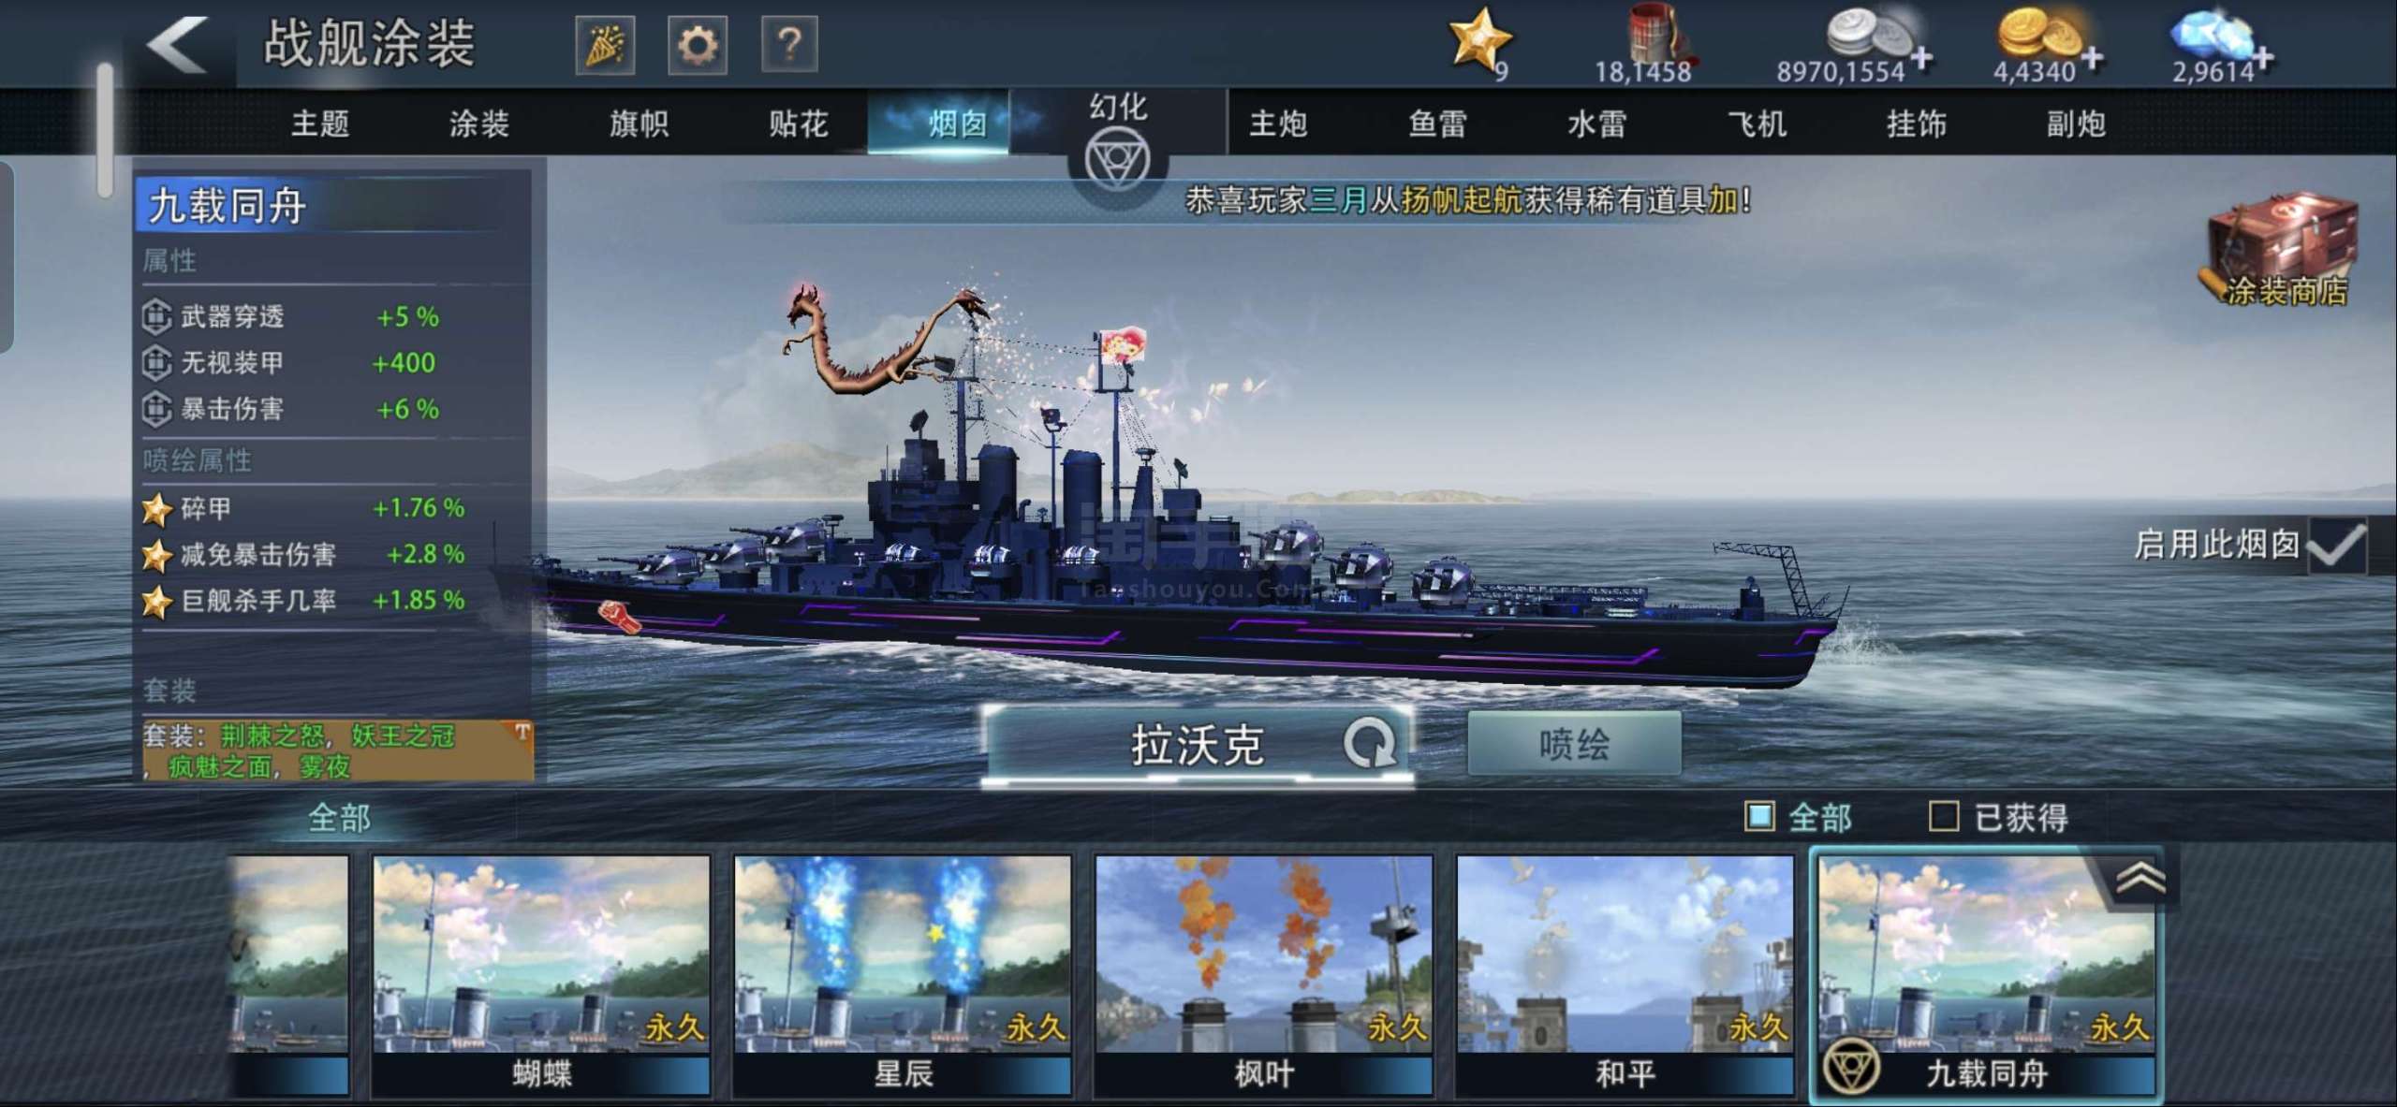Viewport: 2397px width, 1107px height.
Task: Expand the 套装 set description text panel
Action: click(338, 750)
